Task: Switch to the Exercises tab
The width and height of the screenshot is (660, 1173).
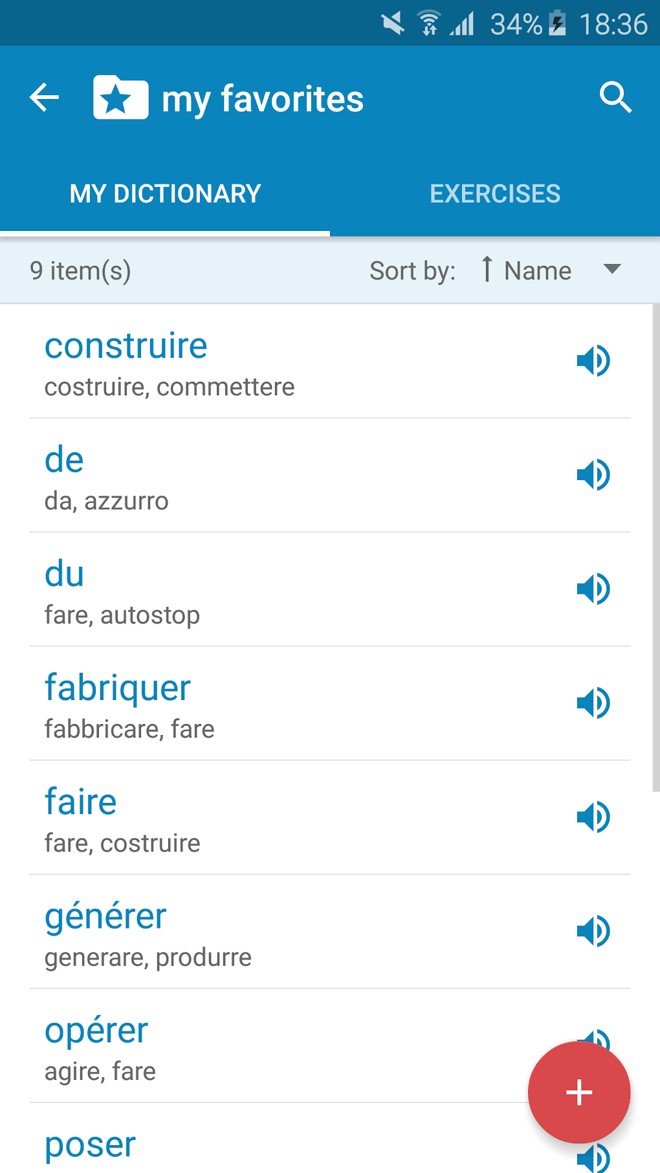Action: (495, 193)
